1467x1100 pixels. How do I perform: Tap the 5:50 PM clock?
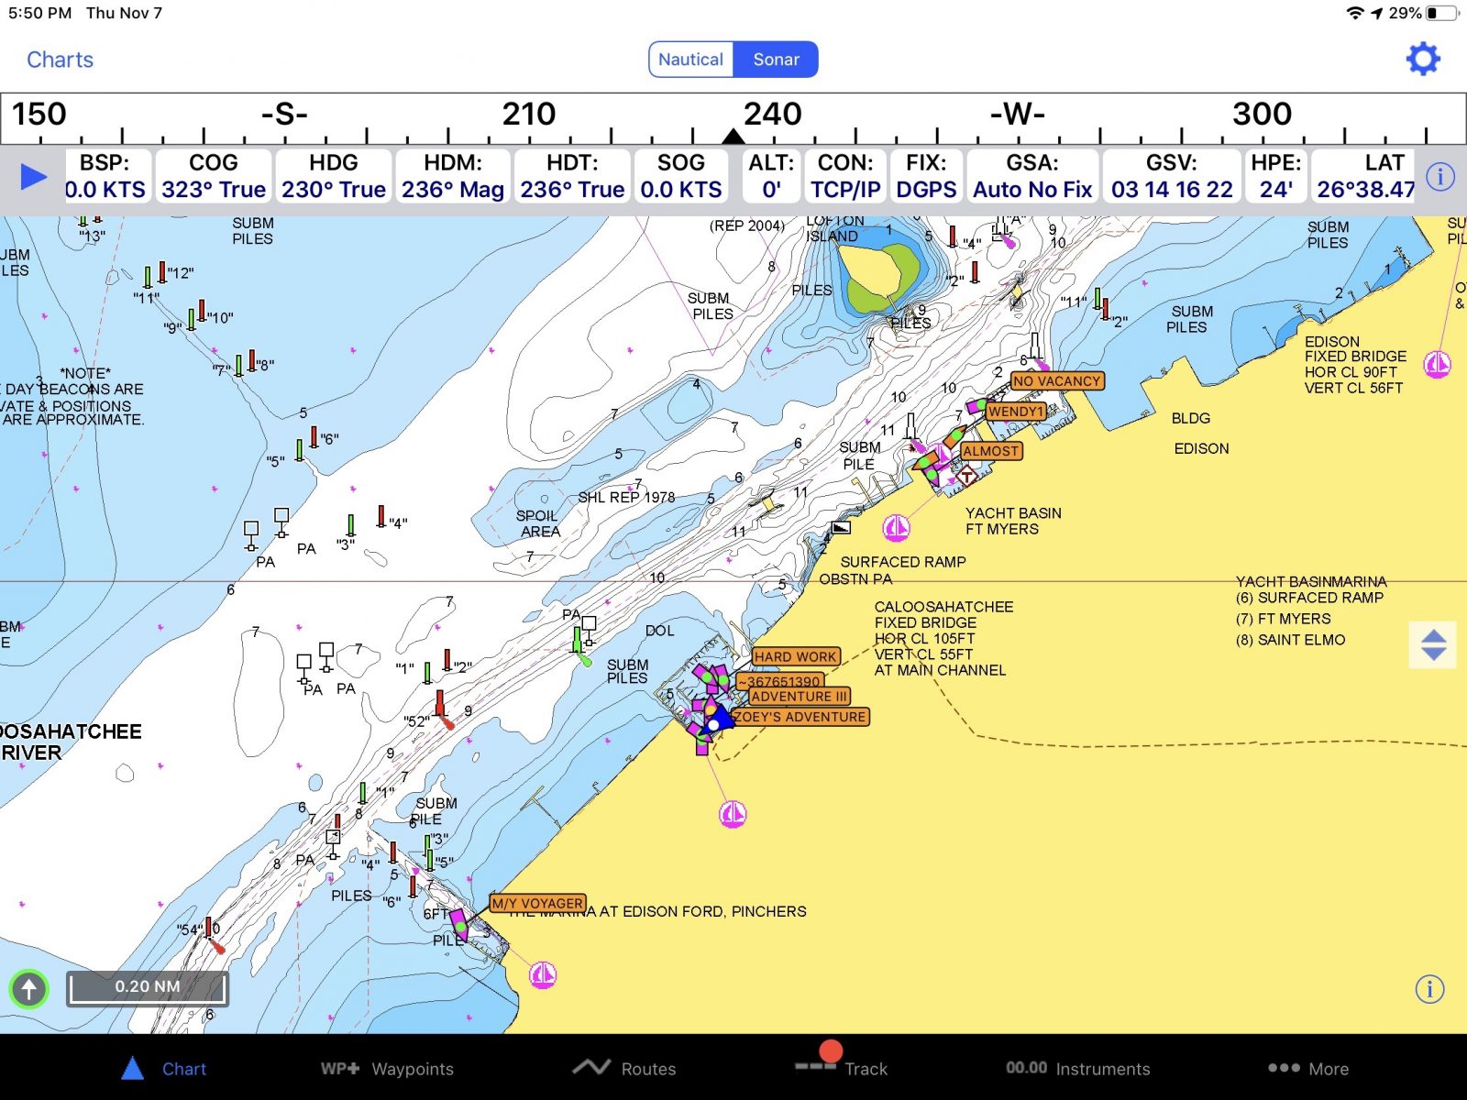39,13
